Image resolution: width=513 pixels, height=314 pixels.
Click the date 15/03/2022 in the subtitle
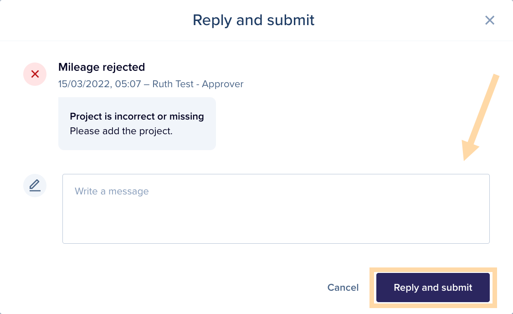coord(85,84)
